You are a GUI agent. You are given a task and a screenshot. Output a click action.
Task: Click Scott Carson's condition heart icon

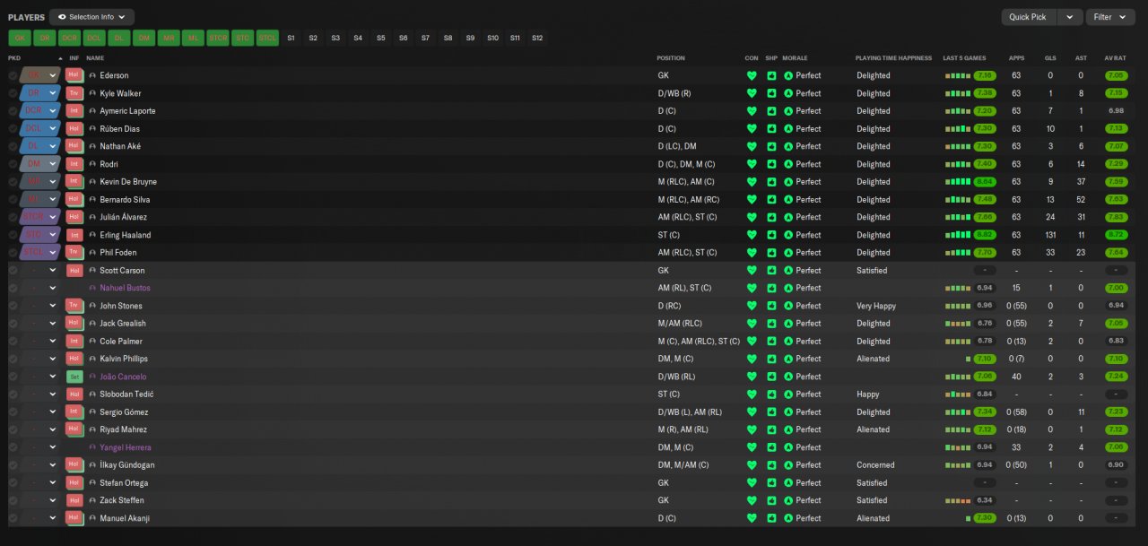[x=752, y=271]
